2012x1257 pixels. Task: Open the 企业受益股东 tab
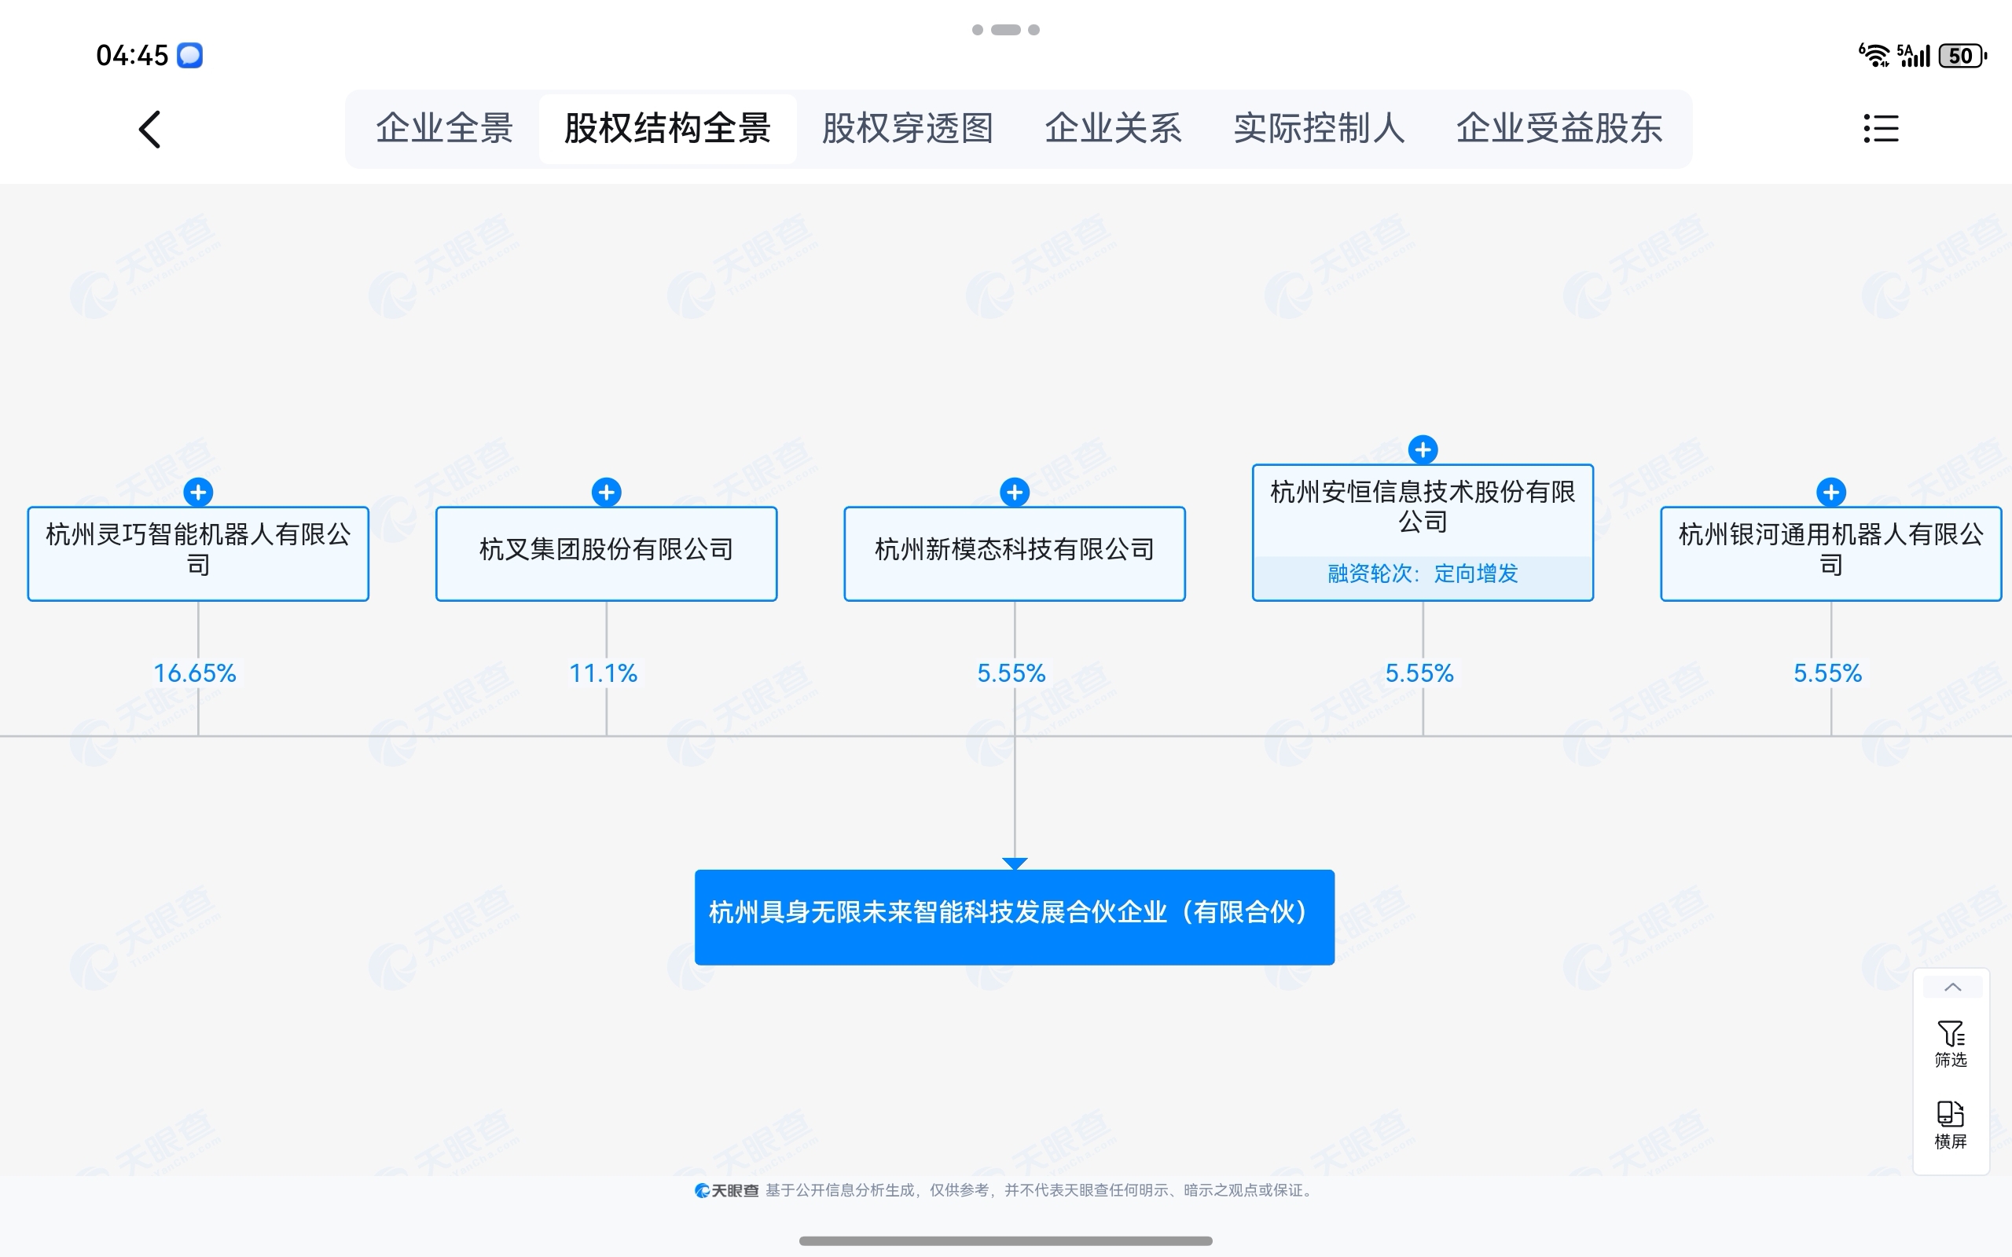coord(1559,129)
